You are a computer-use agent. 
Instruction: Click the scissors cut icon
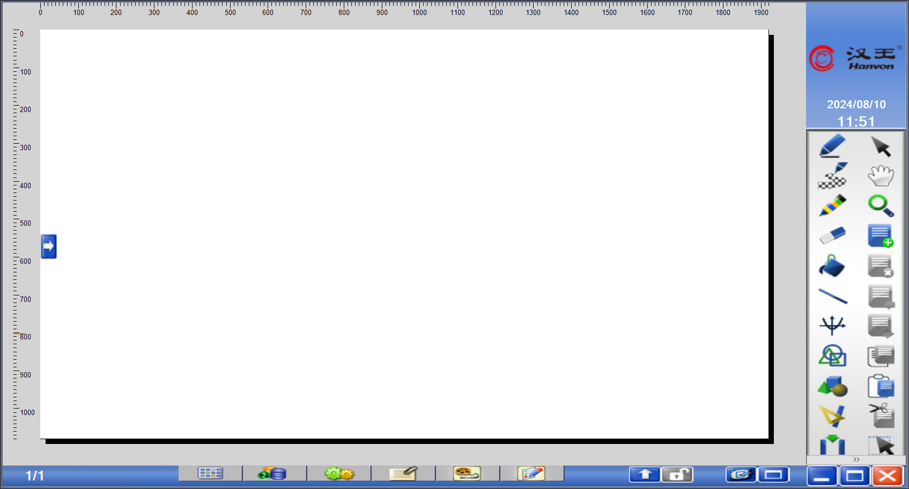pyautogui.click(x=881, y=416)
